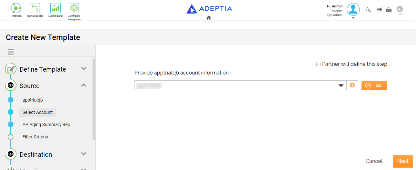Open the account selection dropdown
The height and width of the screenshot is (170, 416).
click(x=241, y=85)
